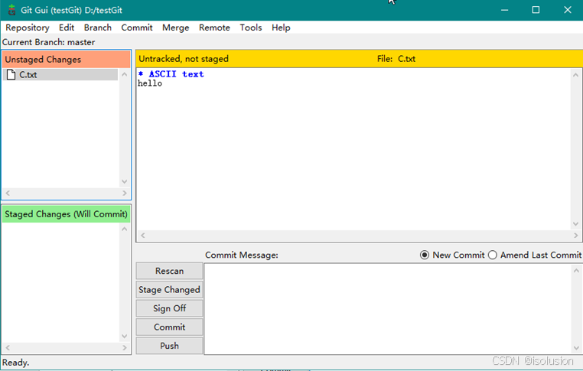Click left arrow of Unstaged Changes horizontal scrollbar
The height and width of the screenshot is (371, 583).
[8, 193]
